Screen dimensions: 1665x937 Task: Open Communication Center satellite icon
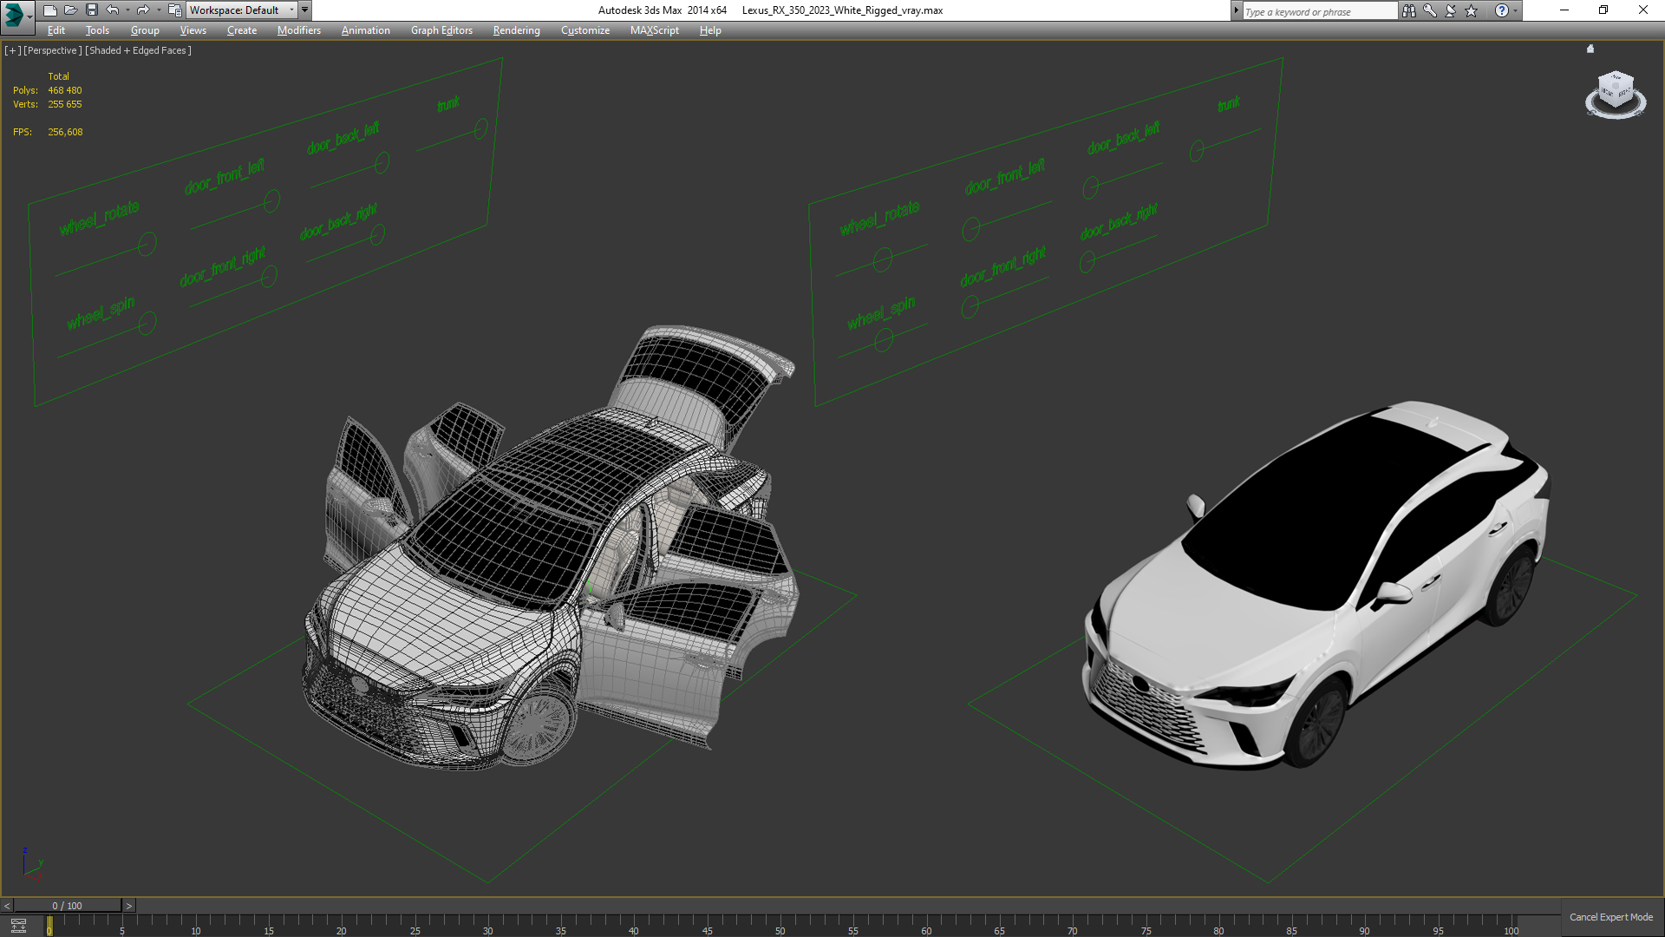point(1450,10)
